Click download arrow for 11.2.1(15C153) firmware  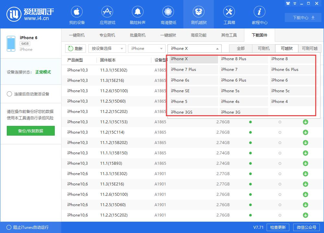pyautogui.click(x=305, y=122)
